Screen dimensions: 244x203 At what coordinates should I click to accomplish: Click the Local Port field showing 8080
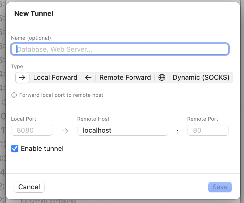pyautogui.click(x=32, y=130)
